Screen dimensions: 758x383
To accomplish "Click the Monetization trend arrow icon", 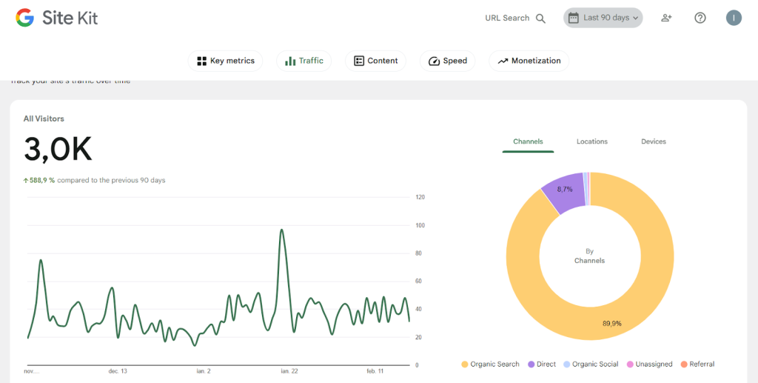I will [x=503, y=61].
